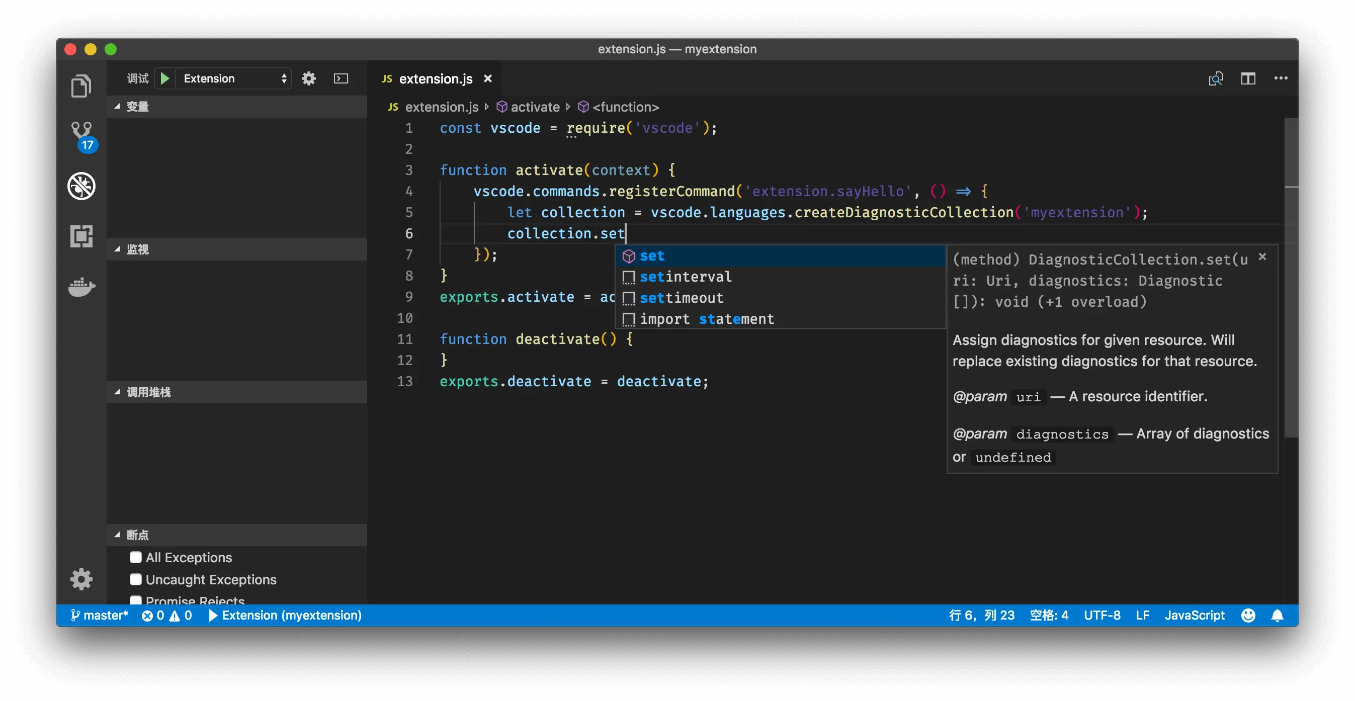
Task: Open launch.json via debug gear icon
Action: click(x=309, y=78)
